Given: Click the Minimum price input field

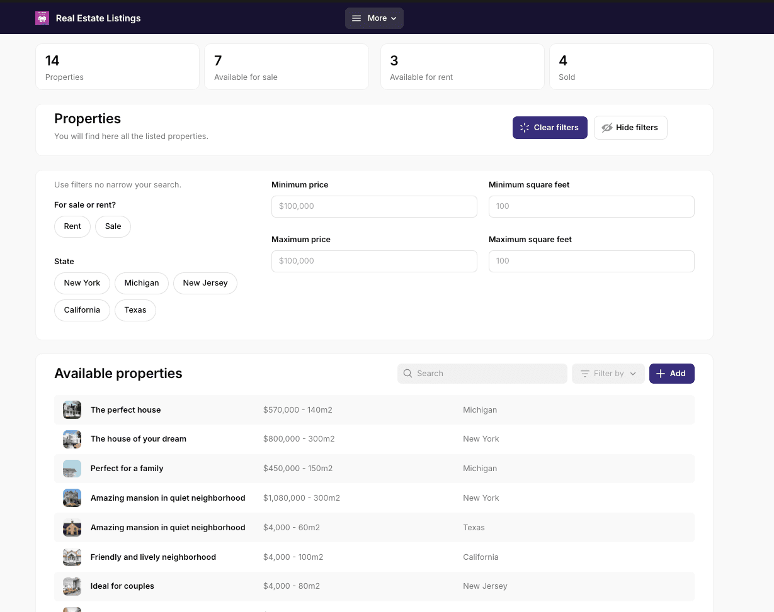Looking at the screenshot, I should coord(374,206).
